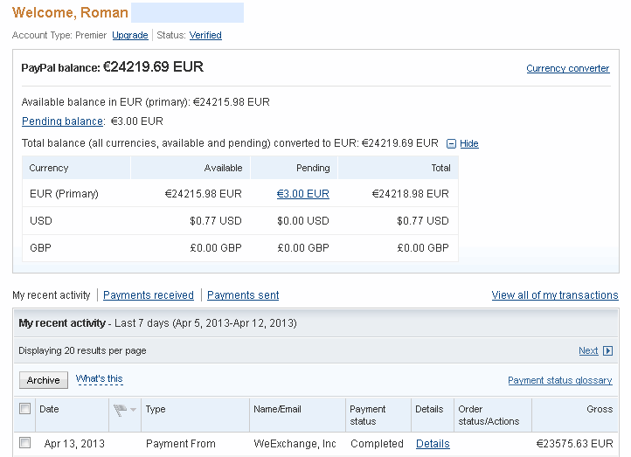
Task: View Details of WeExchange payment
Action: (x=433, y=444)
